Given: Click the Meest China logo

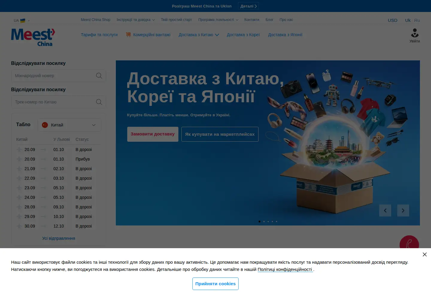Looking at the screenshot, I should tap(33, 37).
